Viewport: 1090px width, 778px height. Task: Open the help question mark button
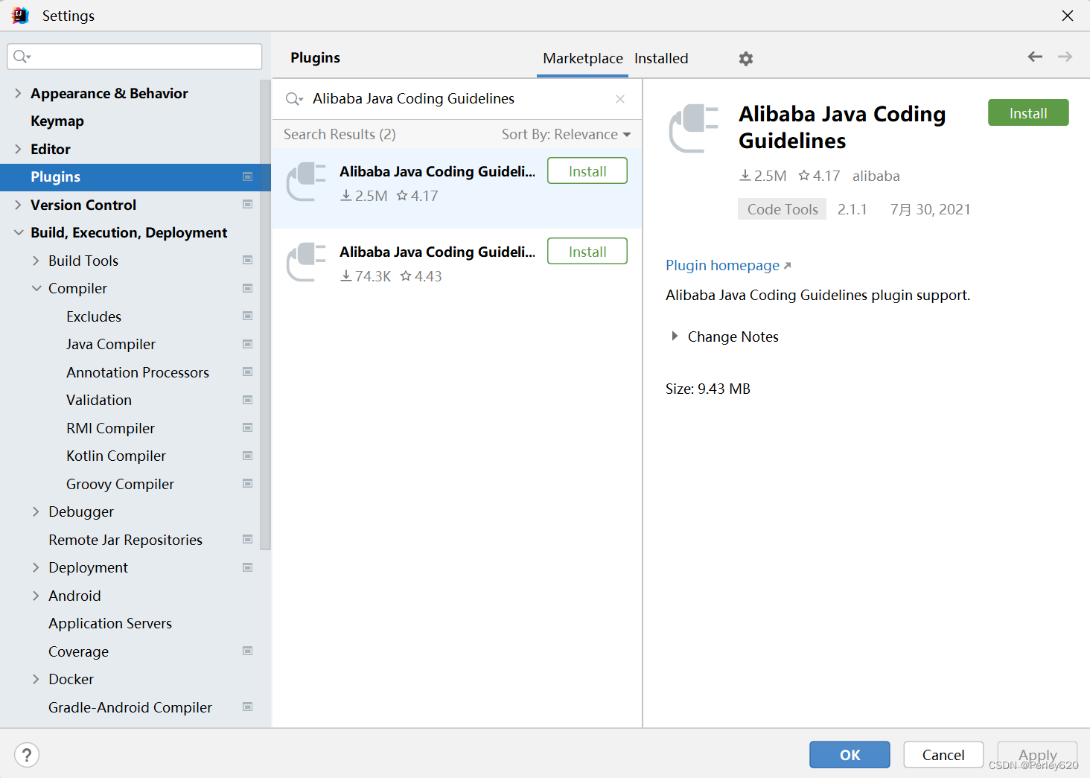click(x=27, y=755)
